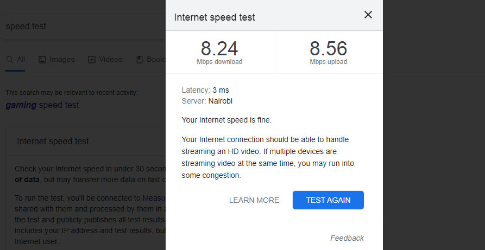This screenshot has height=250, width=485.
Task: Click the 8.56 Mbps upload result
Action: click(x=328, y=53)
